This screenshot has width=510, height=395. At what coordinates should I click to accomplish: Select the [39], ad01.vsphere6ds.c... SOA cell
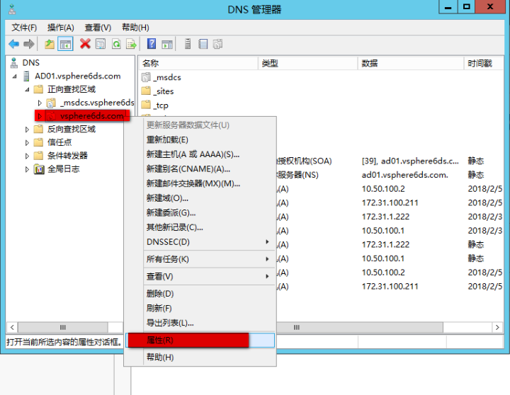(x=410, y=161)
